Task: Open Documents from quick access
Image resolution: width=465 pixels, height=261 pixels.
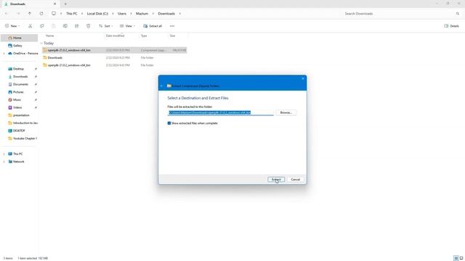Action: [20, 84]
